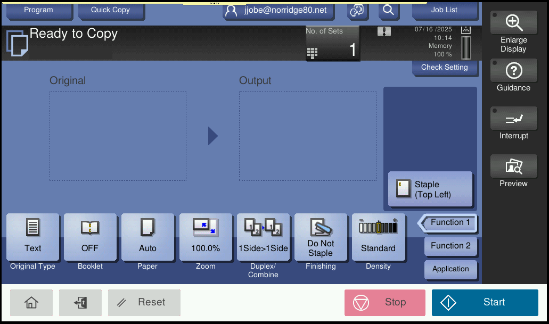Tap the numeric keypad icon for No. of Sets
The image size is (549, 324).
313,52
